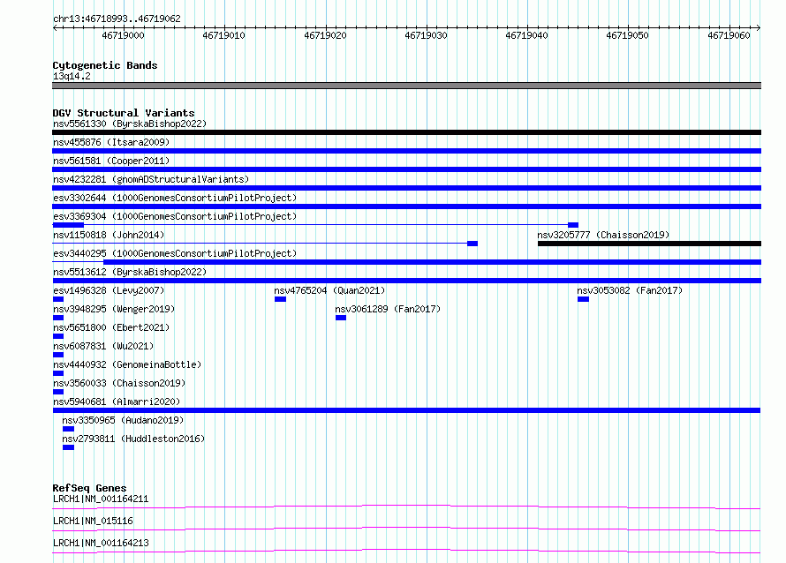
Task: Select the LRCH1|NM_001164213 transcript label
Action: pyautogui.click(x=101, y=543)
